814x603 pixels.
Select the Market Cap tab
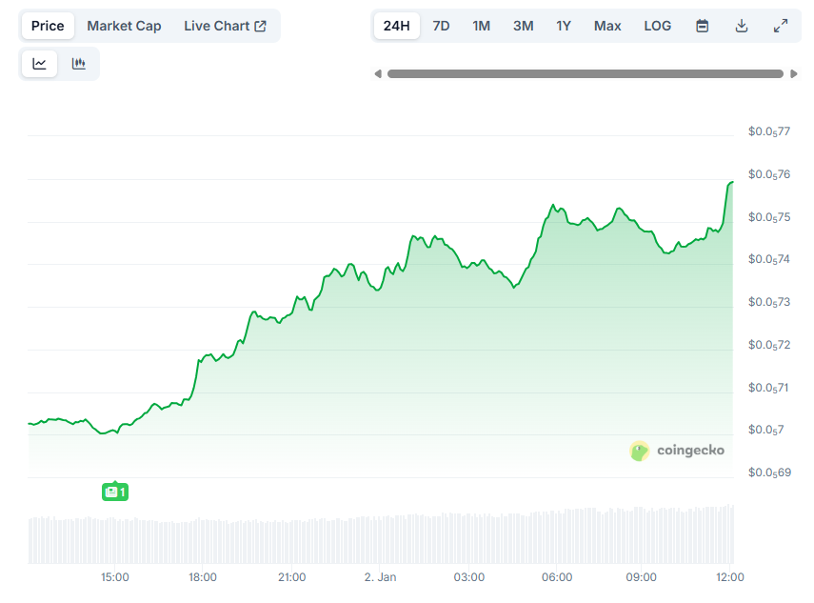(x=124, y=26)
